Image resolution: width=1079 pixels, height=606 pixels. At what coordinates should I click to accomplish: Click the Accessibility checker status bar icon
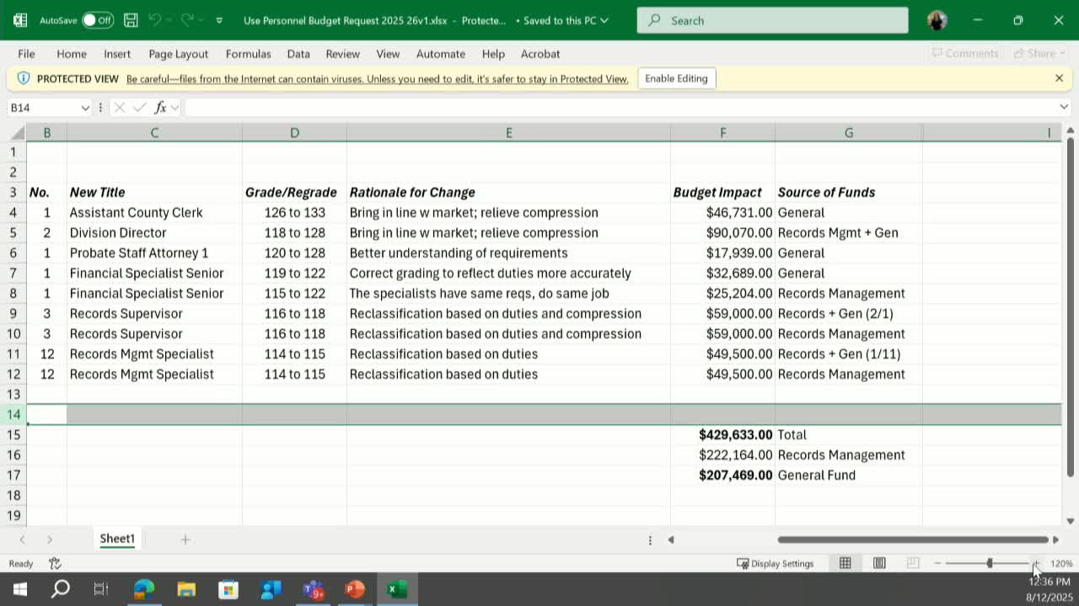pos(56,563)
